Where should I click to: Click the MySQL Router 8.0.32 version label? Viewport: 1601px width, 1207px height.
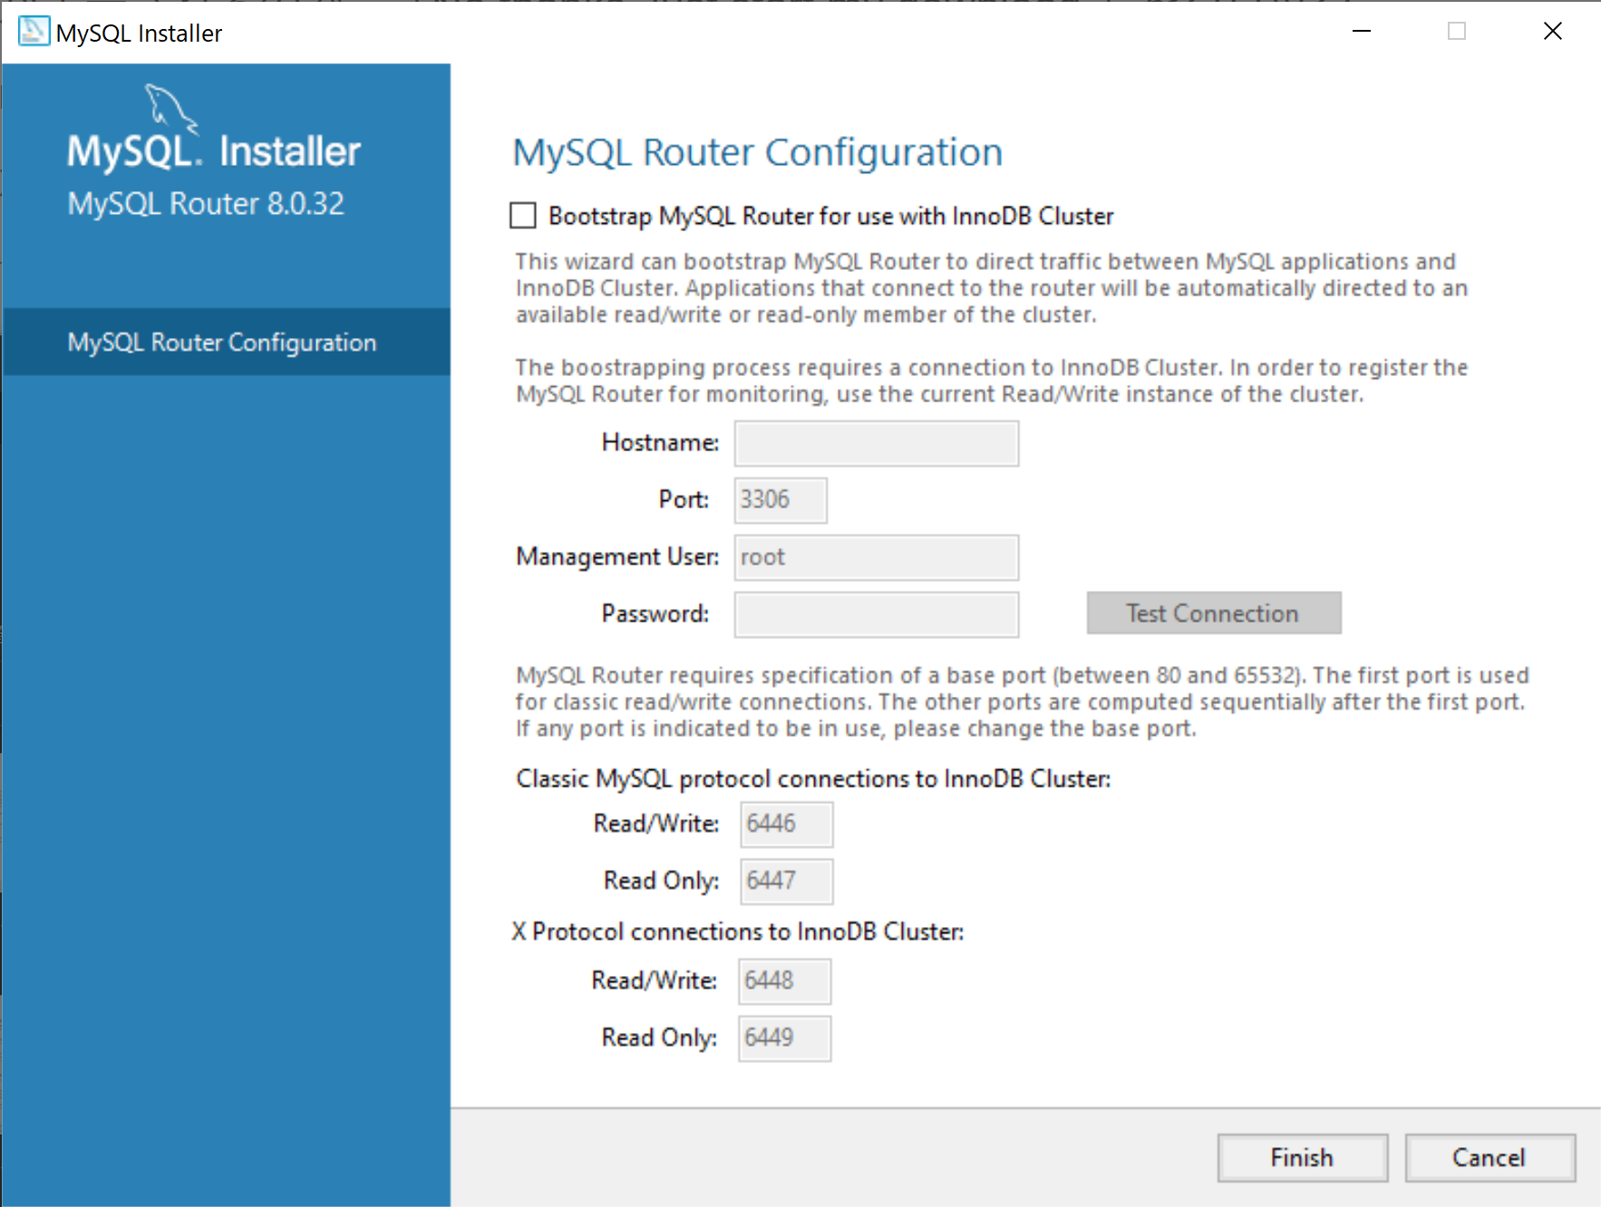click(x=204, y=202)
